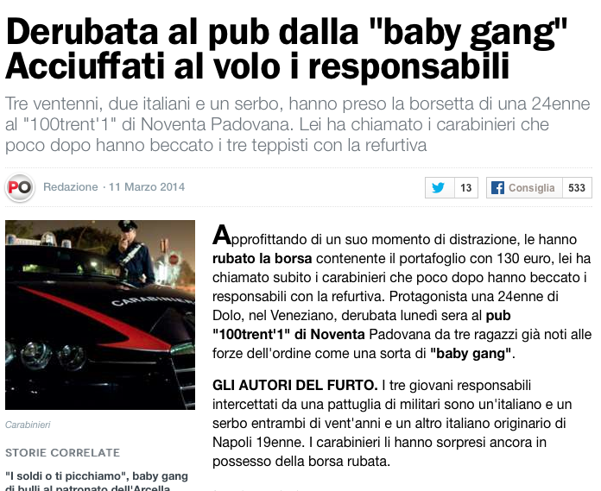The image size is (601, 491).
Task: Click the GLI AUTORI DEL FURTO subheading
Action: (x=295, y=385)
